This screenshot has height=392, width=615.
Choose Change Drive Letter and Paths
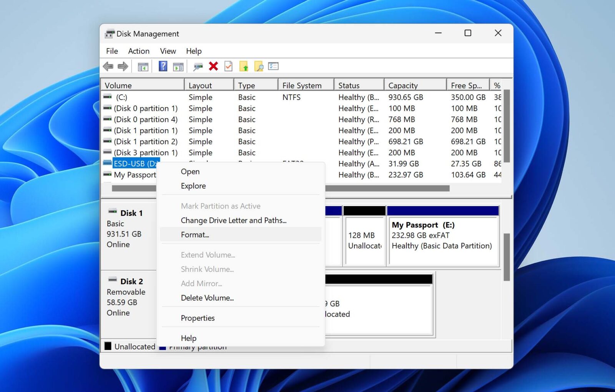tap(233, 220)
